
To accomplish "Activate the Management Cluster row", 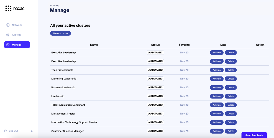I will point(217,114).
